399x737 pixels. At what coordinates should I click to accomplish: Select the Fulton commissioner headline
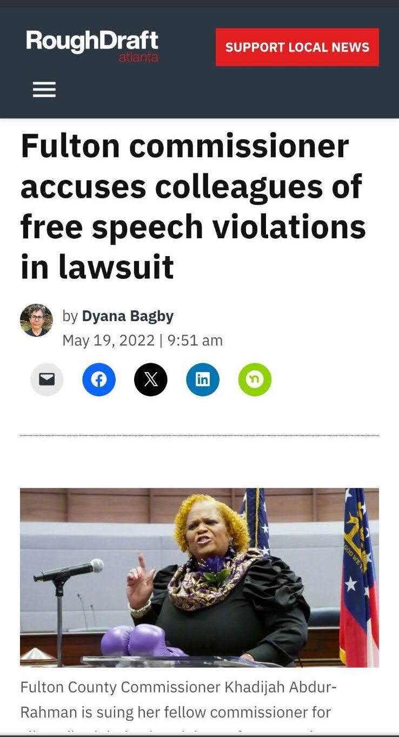click(x=194, y=206)
